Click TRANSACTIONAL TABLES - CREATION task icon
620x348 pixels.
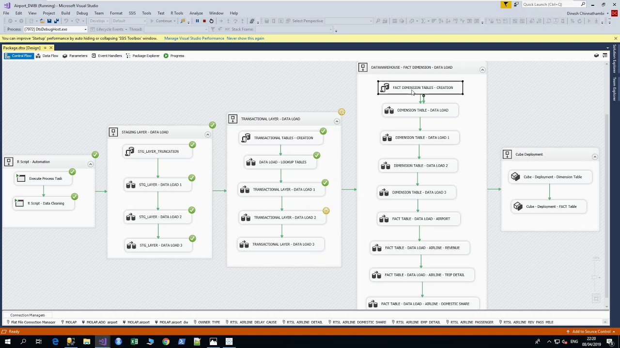click(246, 138)
